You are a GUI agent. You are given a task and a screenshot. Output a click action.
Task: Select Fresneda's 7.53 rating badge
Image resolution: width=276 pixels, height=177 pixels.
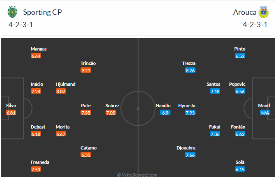(36, 169)
